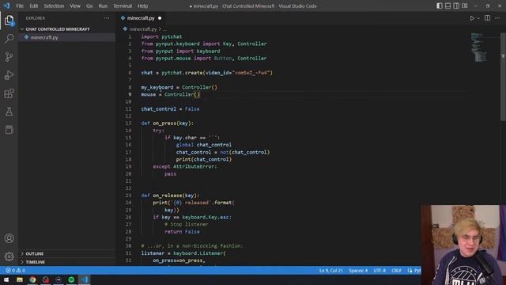This screenshot has width=506, height=285.
Task: Toggle Primary Side Bar layout icon
Action: (x=440, y=6)
